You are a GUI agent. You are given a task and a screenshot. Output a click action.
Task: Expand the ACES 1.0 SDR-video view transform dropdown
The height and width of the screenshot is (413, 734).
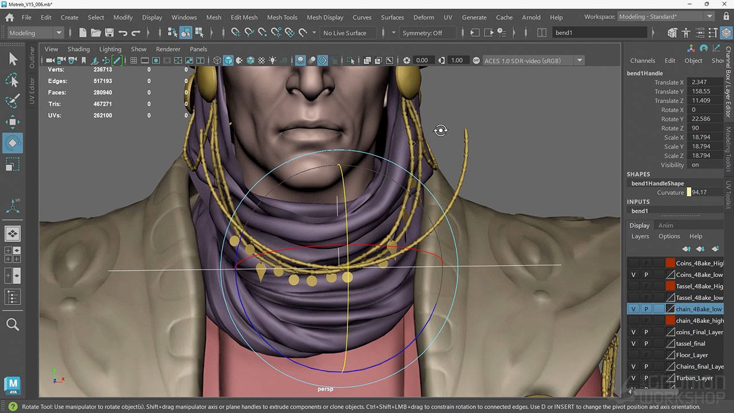coord(579,60)
